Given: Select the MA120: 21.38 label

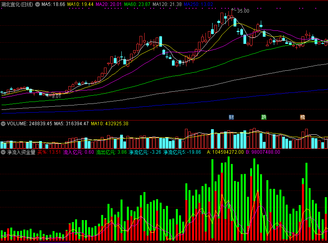Looking at the screenshot, I should [x=167, y=4].
